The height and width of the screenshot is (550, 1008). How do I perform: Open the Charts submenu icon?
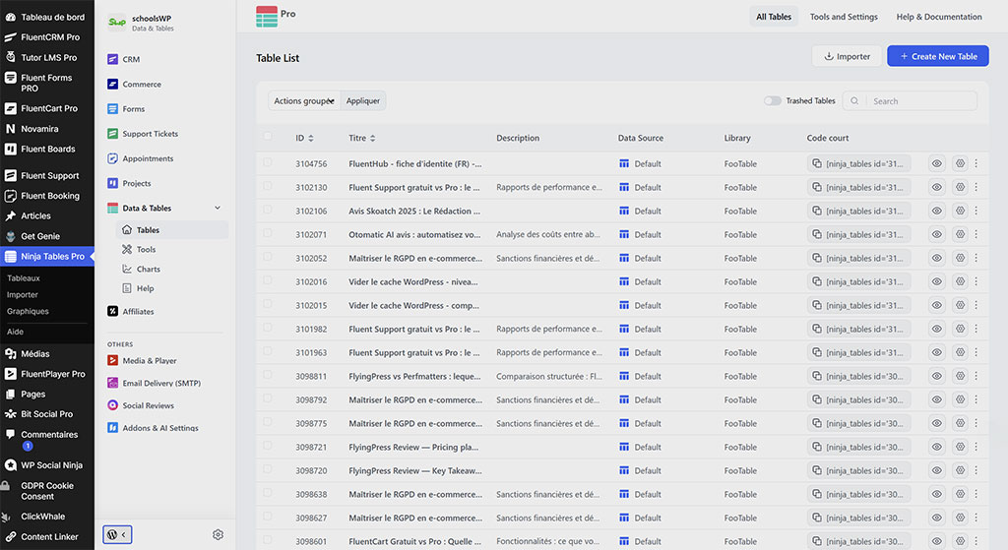[x=127, y=270]
